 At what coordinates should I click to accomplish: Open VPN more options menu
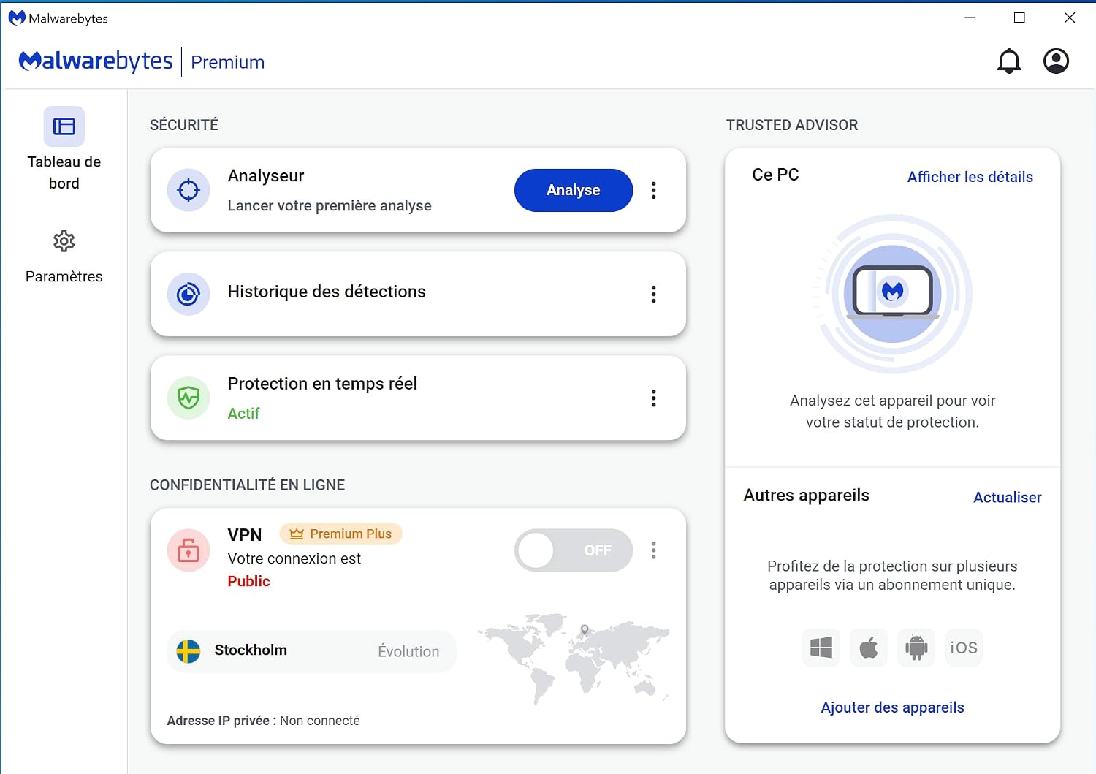click(653, 550)
